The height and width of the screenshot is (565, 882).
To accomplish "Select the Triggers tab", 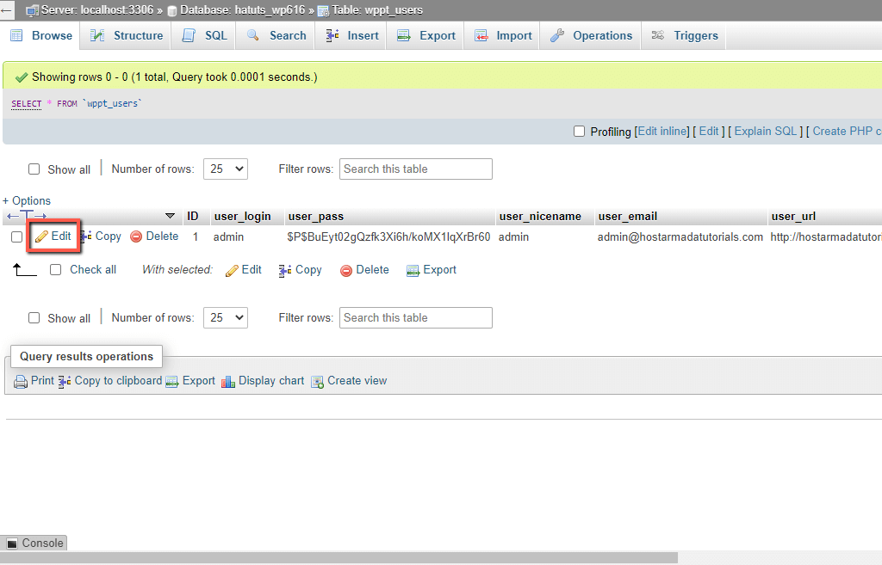I will click(685, 35).
